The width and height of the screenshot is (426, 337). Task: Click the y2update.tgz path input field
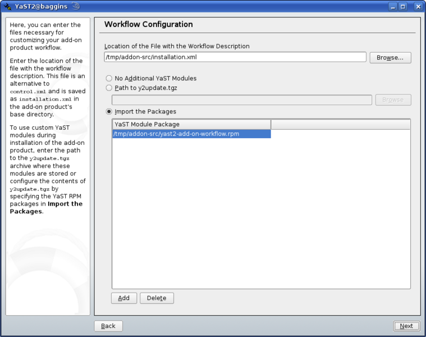click(x=242, y=100)
